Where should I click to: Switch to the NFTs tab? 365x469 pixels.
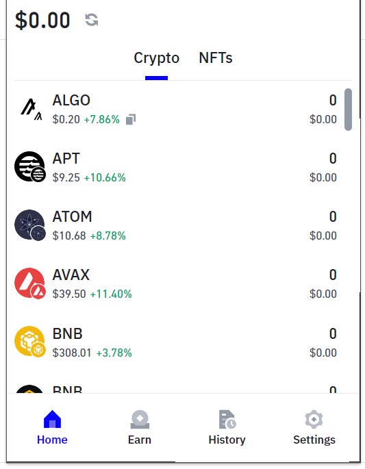[x=216, y=58]
